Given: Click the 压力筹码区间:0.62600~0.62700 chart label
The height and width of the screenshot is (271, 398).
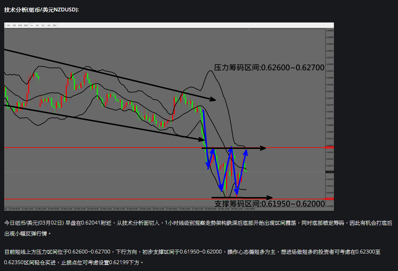Looking at the screenshot, I should tap(269, 67).
